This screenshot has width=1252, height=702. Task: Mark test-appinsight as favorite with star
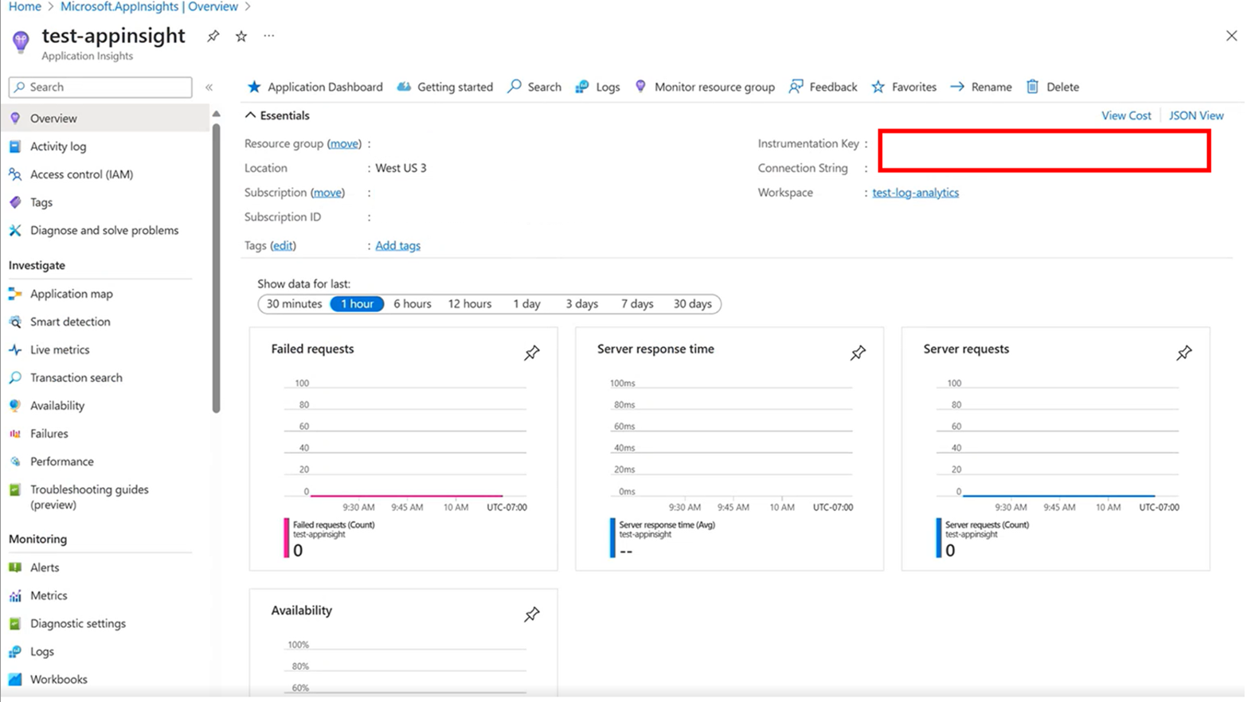pos(241,37)
